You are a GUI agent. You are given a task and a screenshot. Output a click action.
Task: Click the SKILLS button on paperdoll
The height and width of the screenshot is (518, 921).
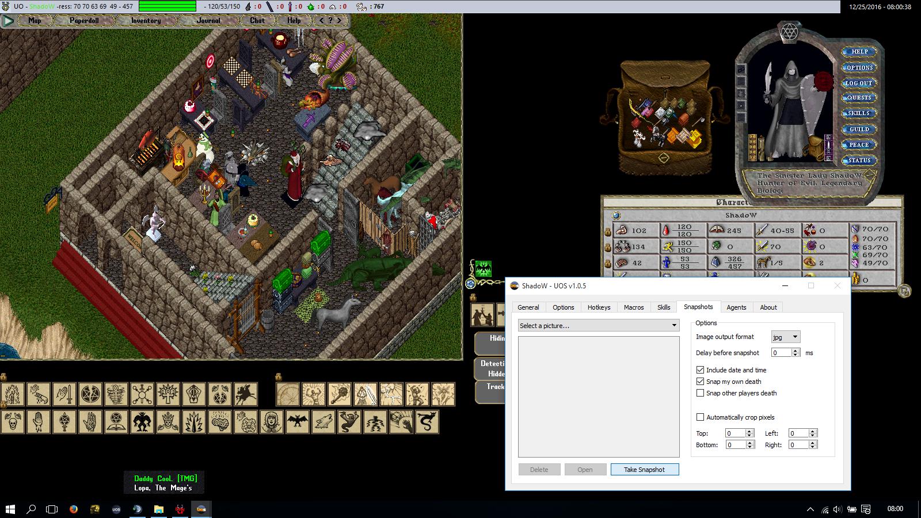click(859, 113)
